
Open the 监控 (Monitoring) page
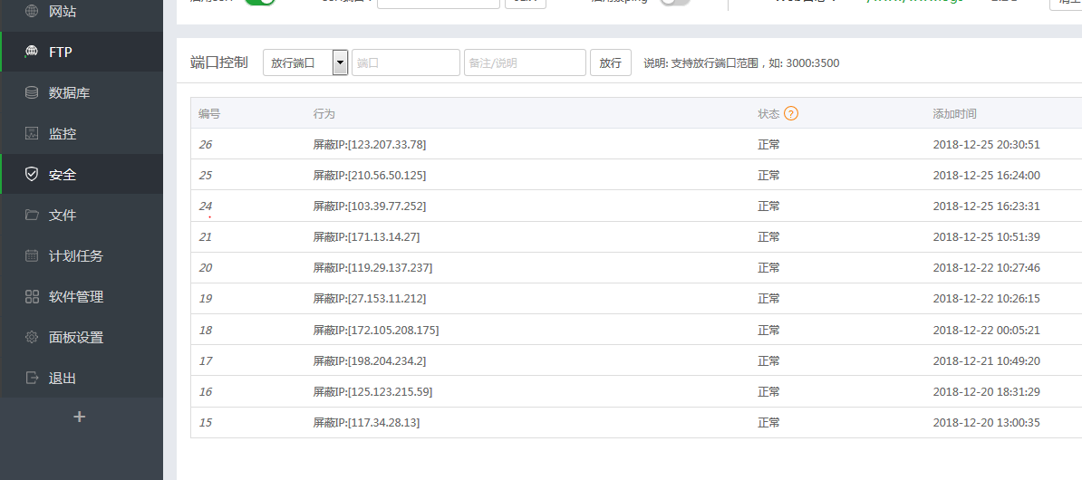(62, 134)
